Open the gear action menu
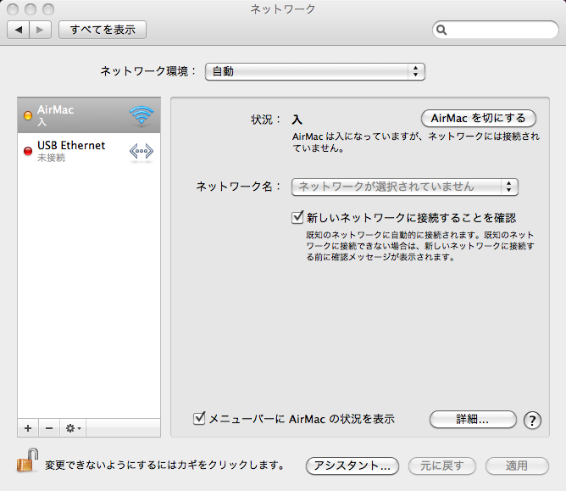This screenshot has width=566, height=491. pos(73,428)
